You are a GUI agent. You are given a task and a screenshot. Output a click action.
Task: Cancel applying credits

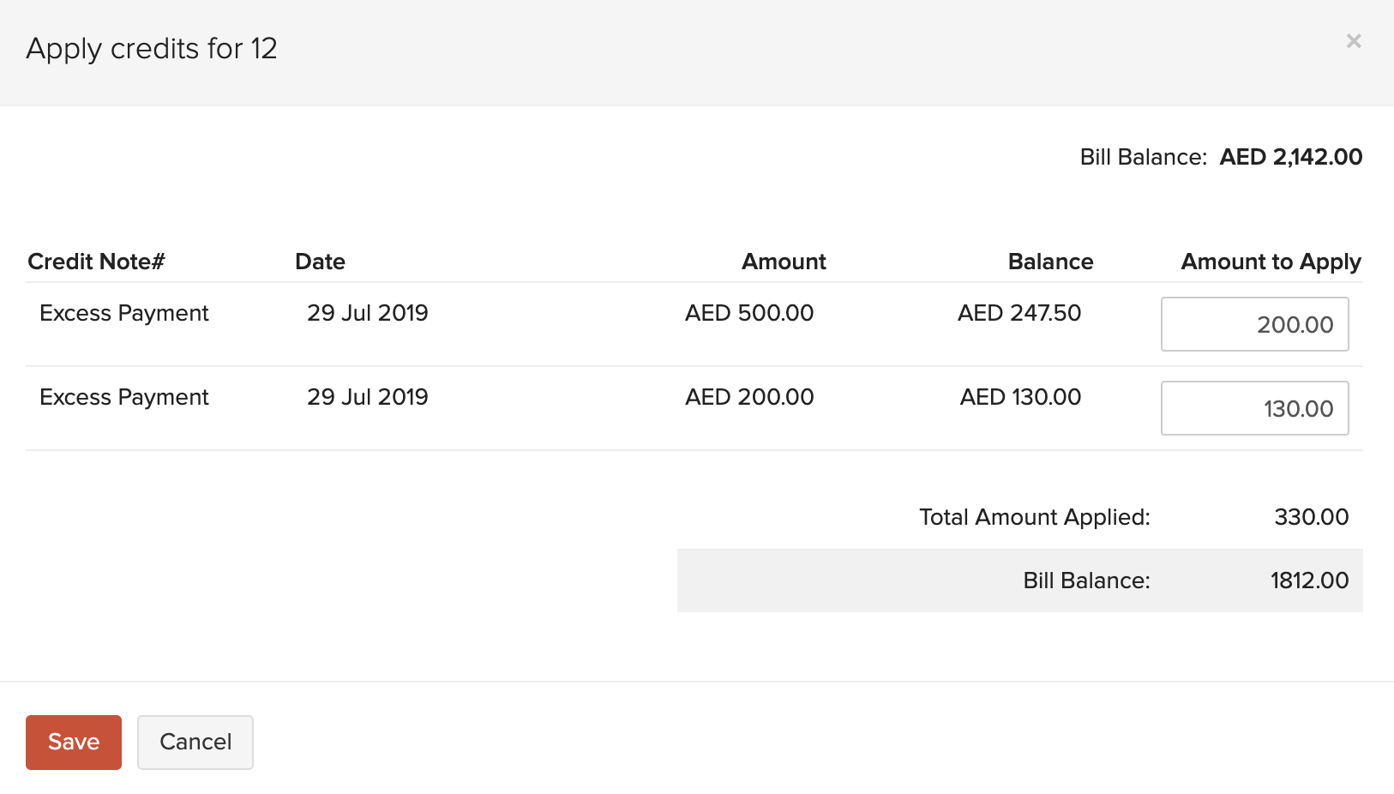[195, 742]
